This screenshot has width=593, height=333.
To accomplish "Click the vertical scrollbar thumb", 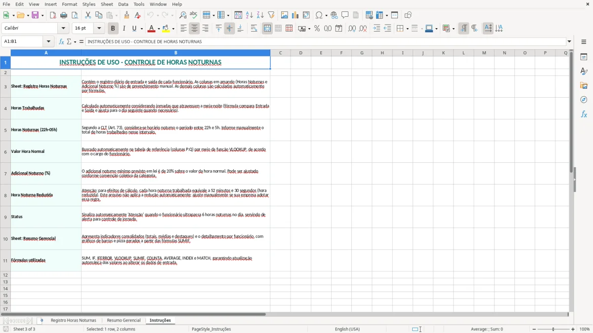I will click(x=572, y=112).
